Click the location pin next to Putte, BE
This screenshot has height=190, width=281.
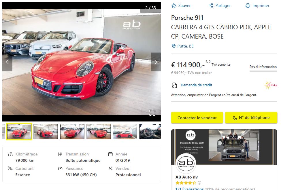click(x=174, y=46)
